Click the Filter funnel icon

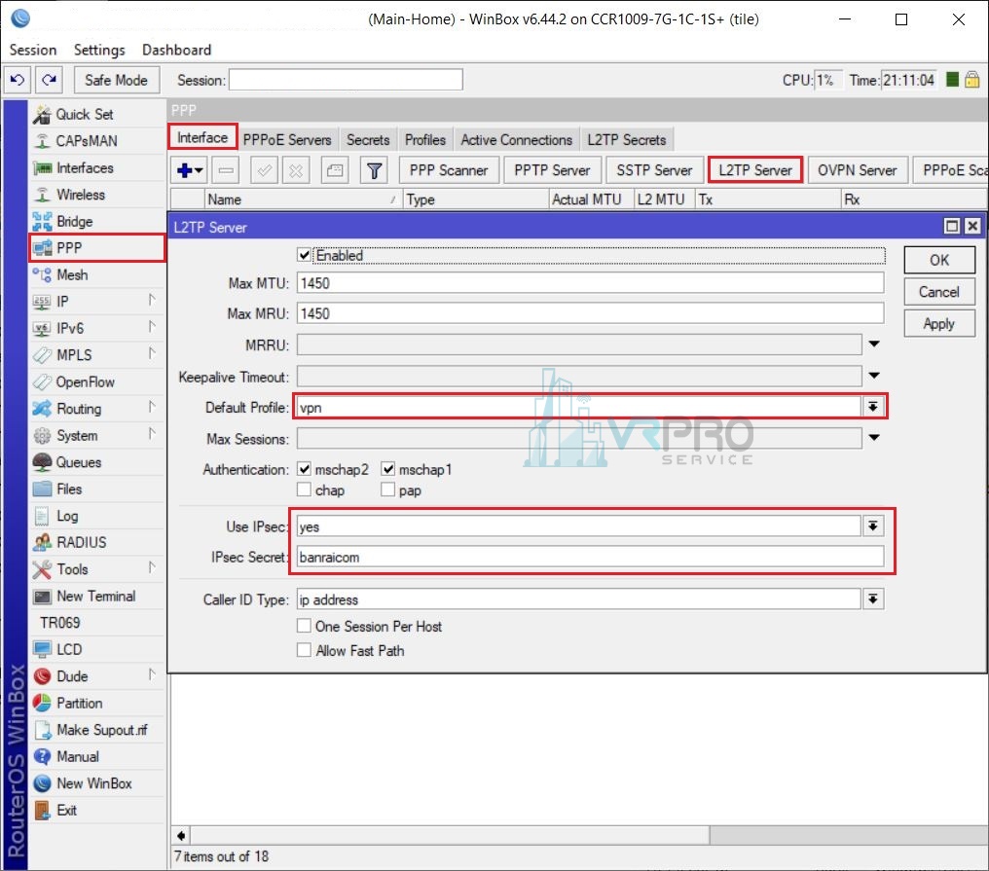click(x=374, y=170)
